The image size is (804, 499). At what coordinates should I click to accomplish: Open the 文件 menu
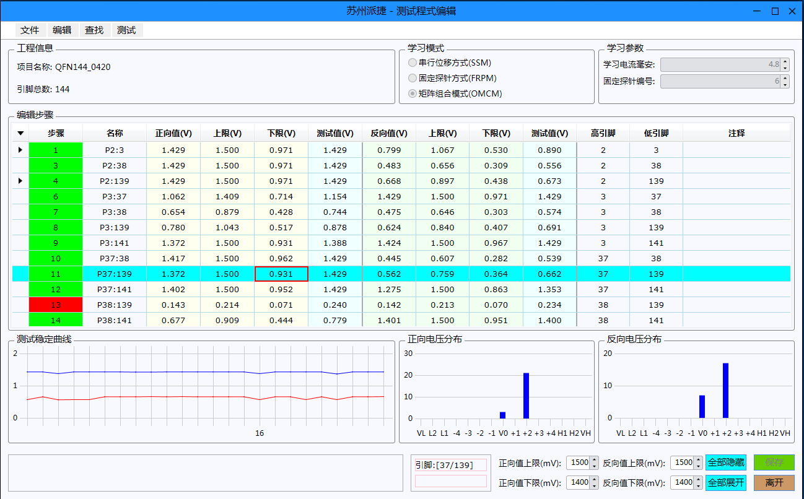pyautogui.click(x=30, y=30)
